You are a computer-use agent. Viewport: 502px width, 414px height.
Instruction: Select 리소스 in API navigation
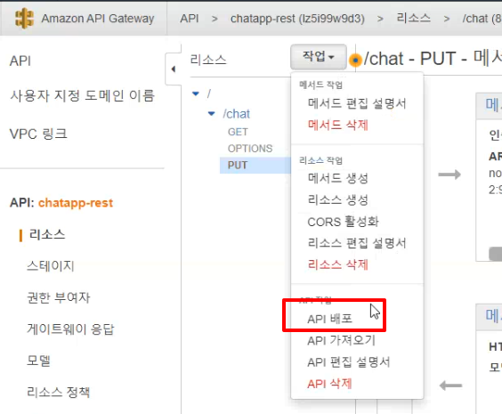coord(47,235)
